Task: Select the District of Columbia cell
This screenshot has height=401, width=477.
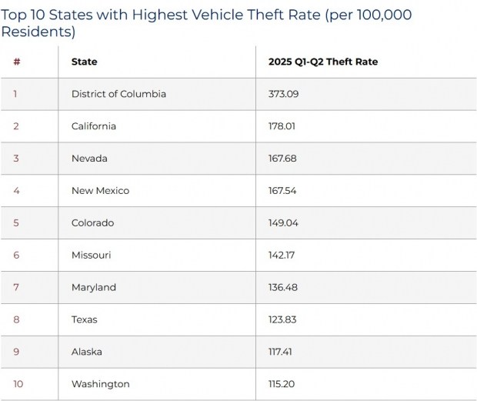Action: pos(118,94)
